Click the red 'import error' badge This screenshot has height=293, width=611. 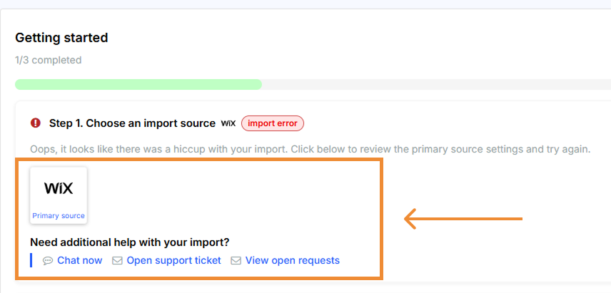point(273,123)
